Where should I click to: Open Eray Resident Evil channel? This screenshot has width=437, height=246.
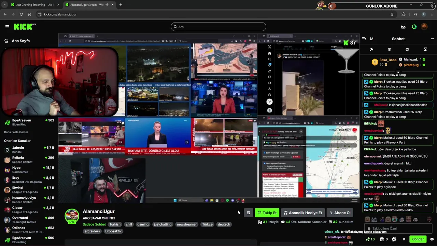tap(29, 180)
